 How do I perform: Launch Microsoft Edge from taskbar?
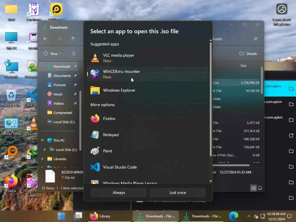pyautogui.click(x=234, y=216)
